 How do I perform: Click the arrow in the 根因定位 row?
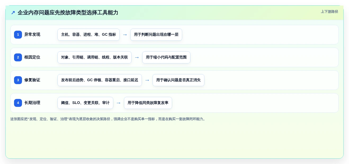coord(137,57)
